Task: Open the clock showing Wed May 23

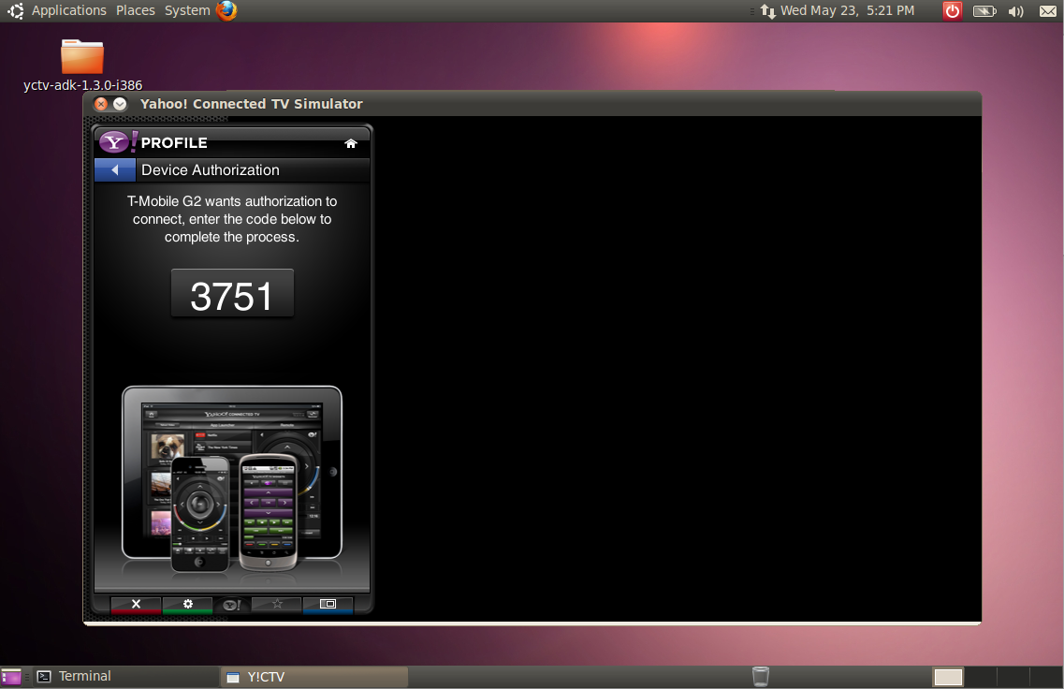Action: tap(847, 10)
